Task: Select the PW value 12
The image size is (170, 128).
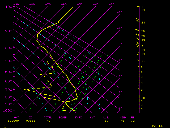Action: (133, 121)
